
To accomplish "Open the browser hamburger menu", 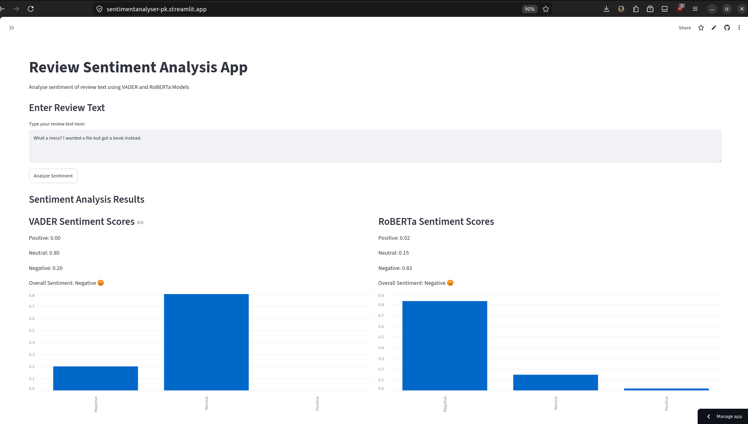I will (x=695, y=9).
